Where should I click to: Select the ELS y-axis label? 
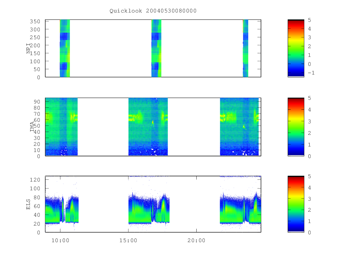pyautogui.click(x=28, y=204)
